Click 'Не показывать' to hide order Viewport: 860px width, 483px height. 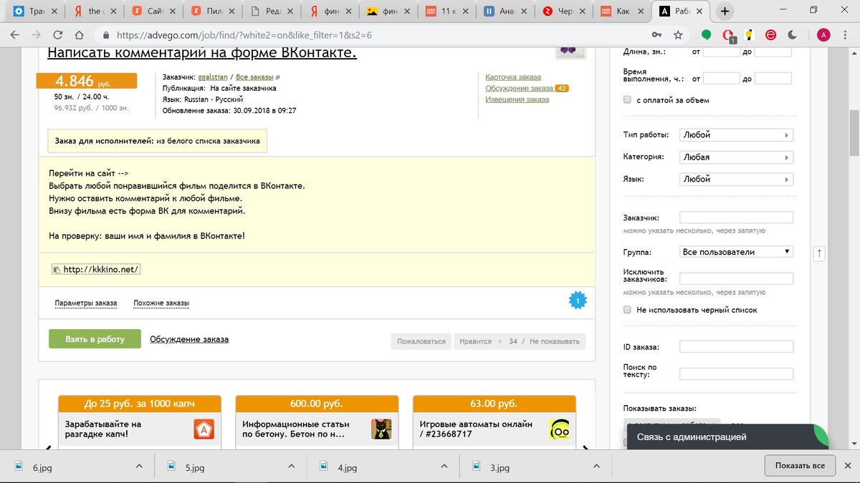pos(554,341)
